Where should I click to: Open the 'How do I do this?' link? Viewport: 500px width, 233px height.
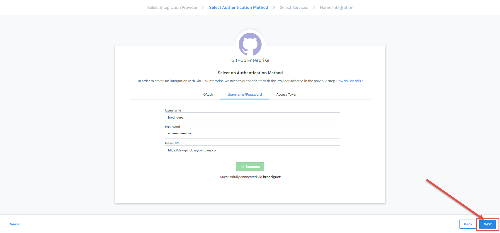tap(349, 81)
